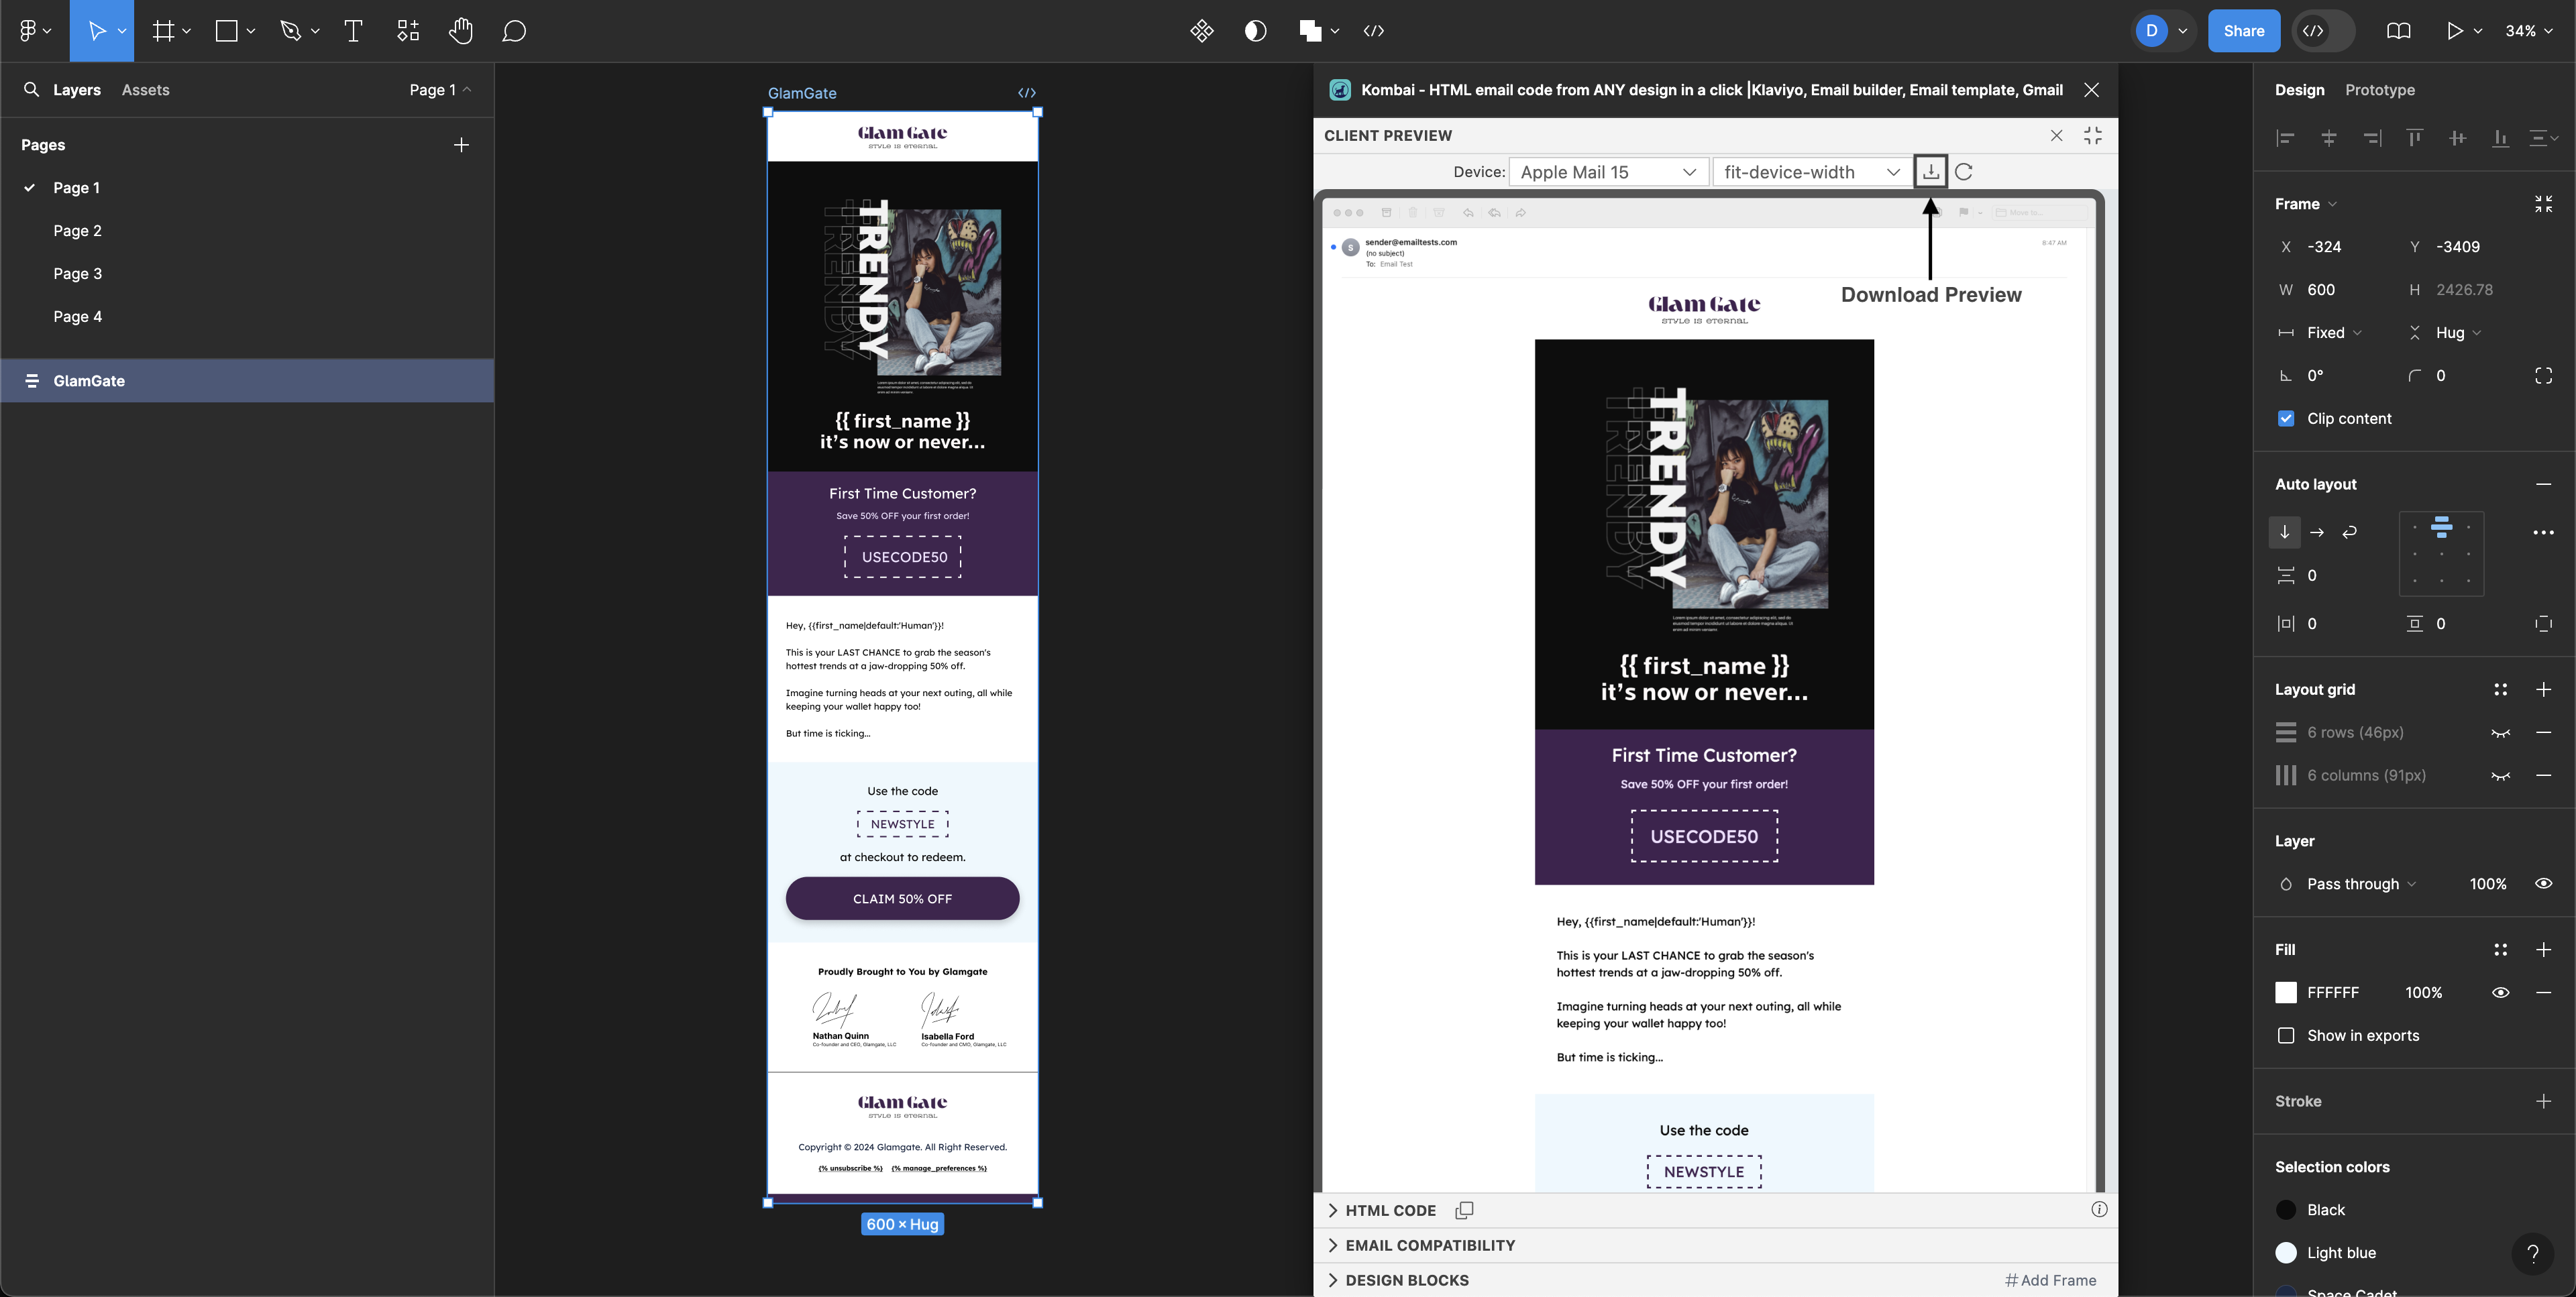Click the Light blue selection color swatch

(2286, 1252)
